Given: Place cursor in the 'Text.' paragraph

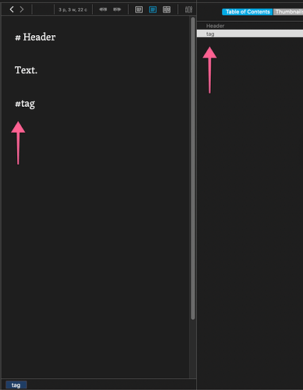Looking at the screenshot, I should coord(26,70).
